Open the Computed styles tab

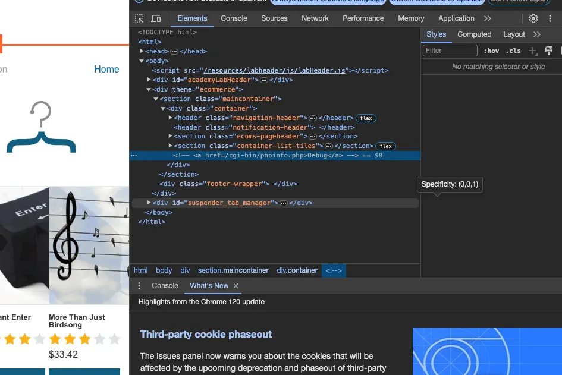click(x=474, y=34)
